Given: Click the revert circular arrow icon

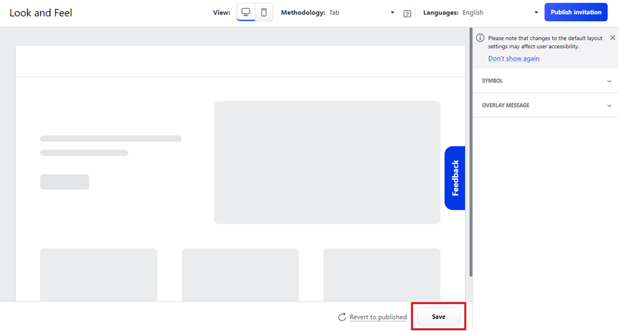Looking at the screenshot, I should [342, 317].
